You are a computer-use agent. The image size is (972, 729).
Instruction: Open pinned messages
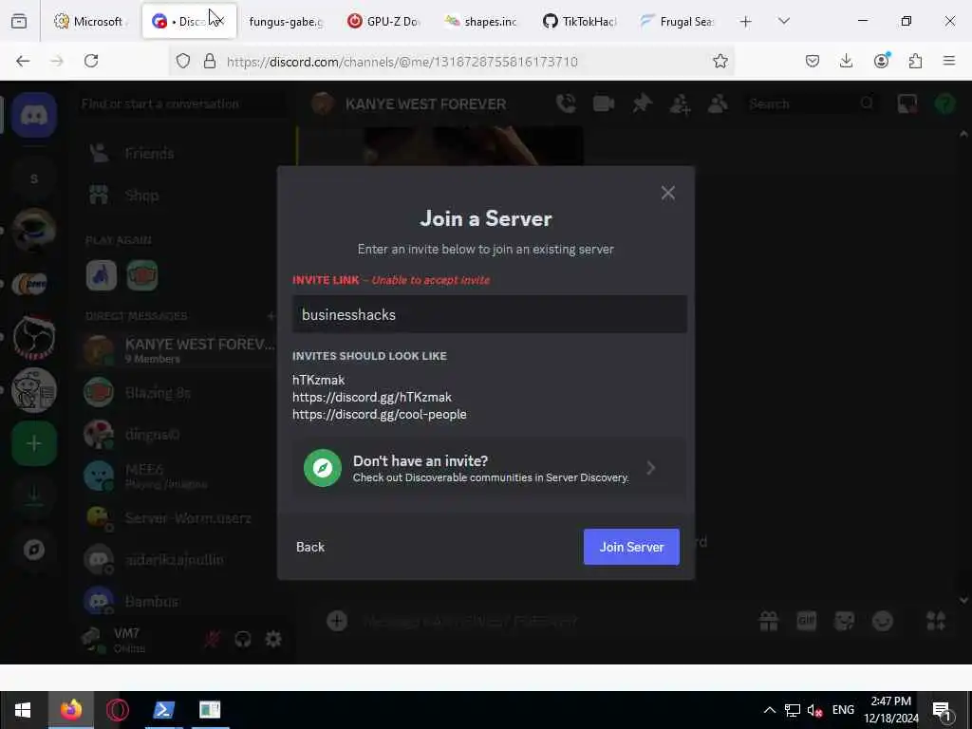pyautogui.click(x=643, y=103)
